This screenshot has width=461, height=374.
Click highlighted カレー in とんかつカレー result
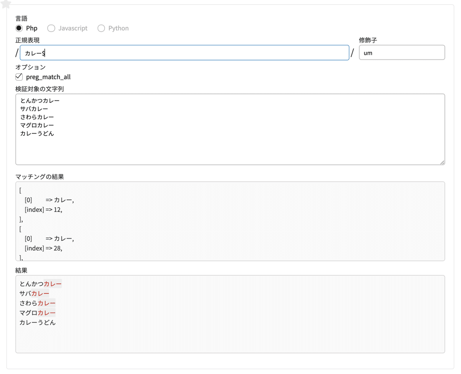(53, 284)
